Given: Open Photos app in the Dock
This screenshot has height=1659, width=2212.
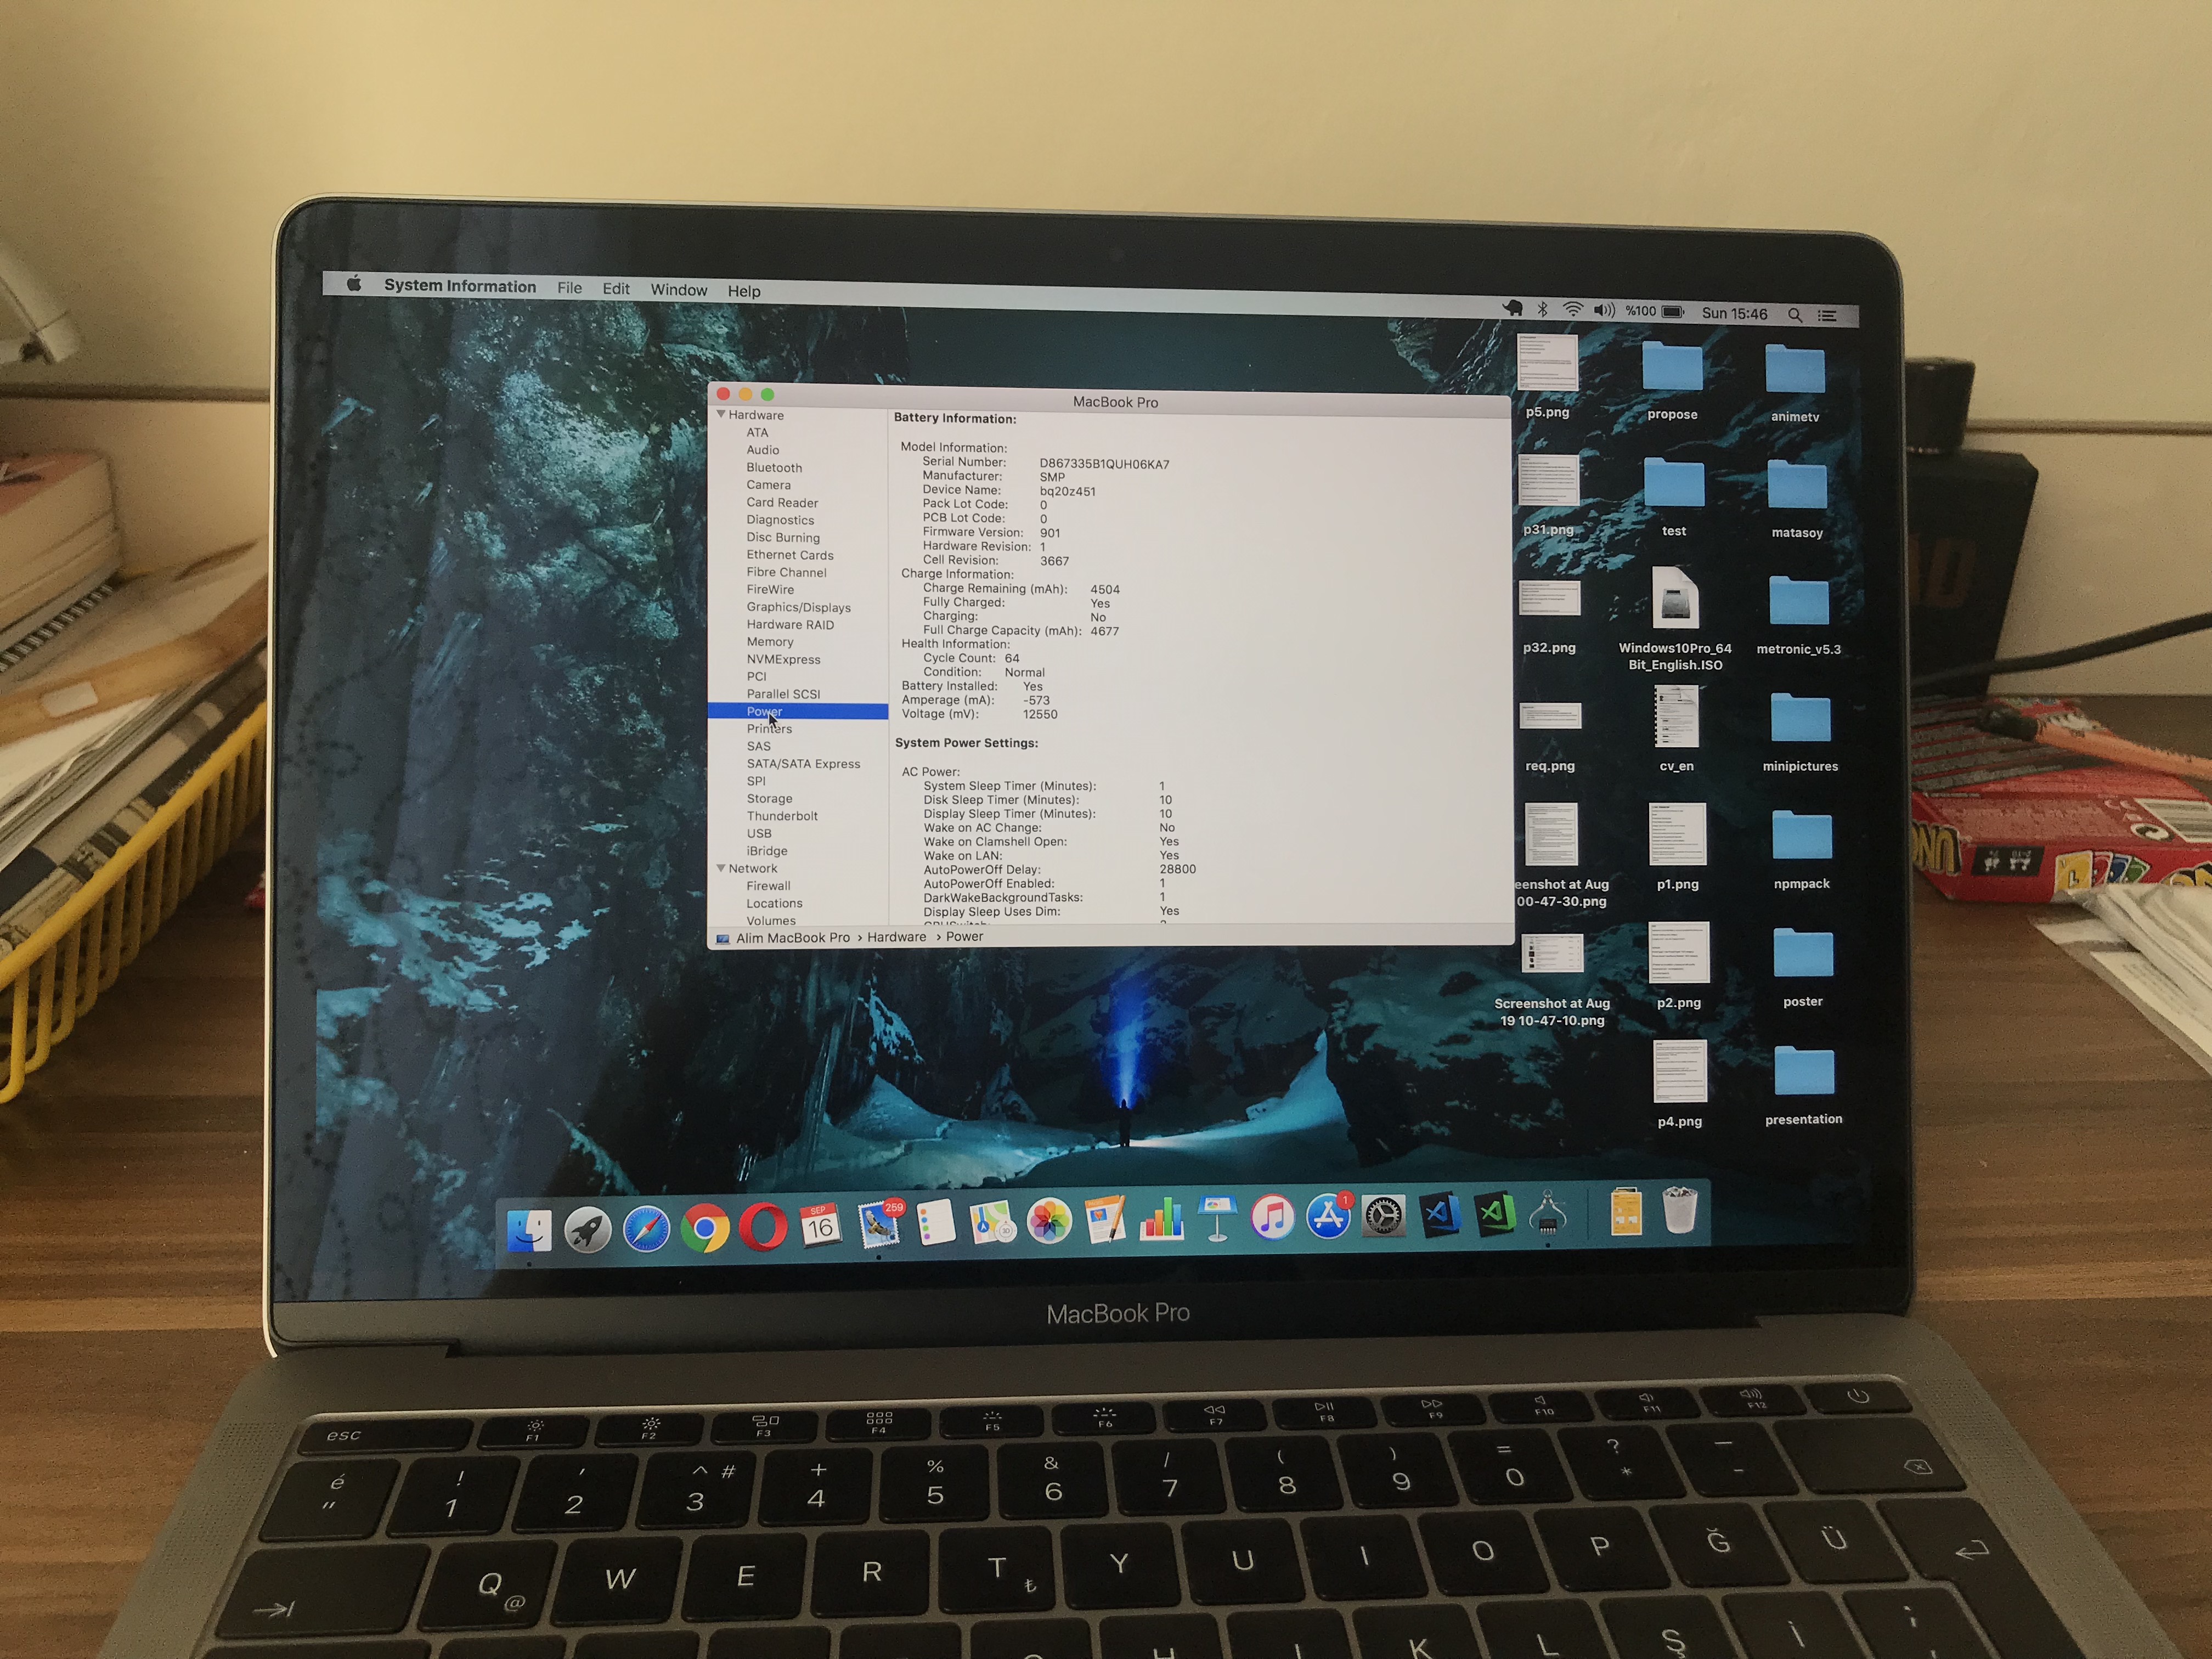Looking at the screenshot, I should [1049, 1221].
